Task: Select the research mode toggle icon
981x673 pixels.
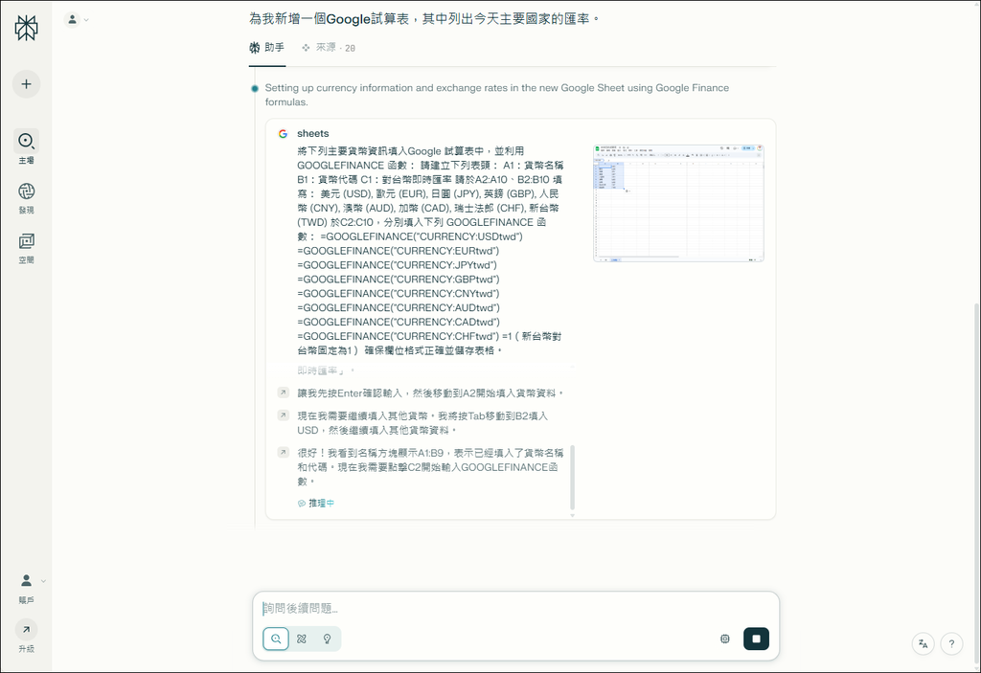Action: (x=302, y=639)
